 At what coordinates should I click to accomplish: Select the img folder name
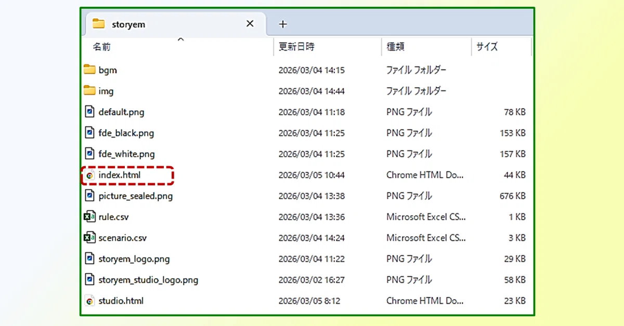[x=106, y=91]
